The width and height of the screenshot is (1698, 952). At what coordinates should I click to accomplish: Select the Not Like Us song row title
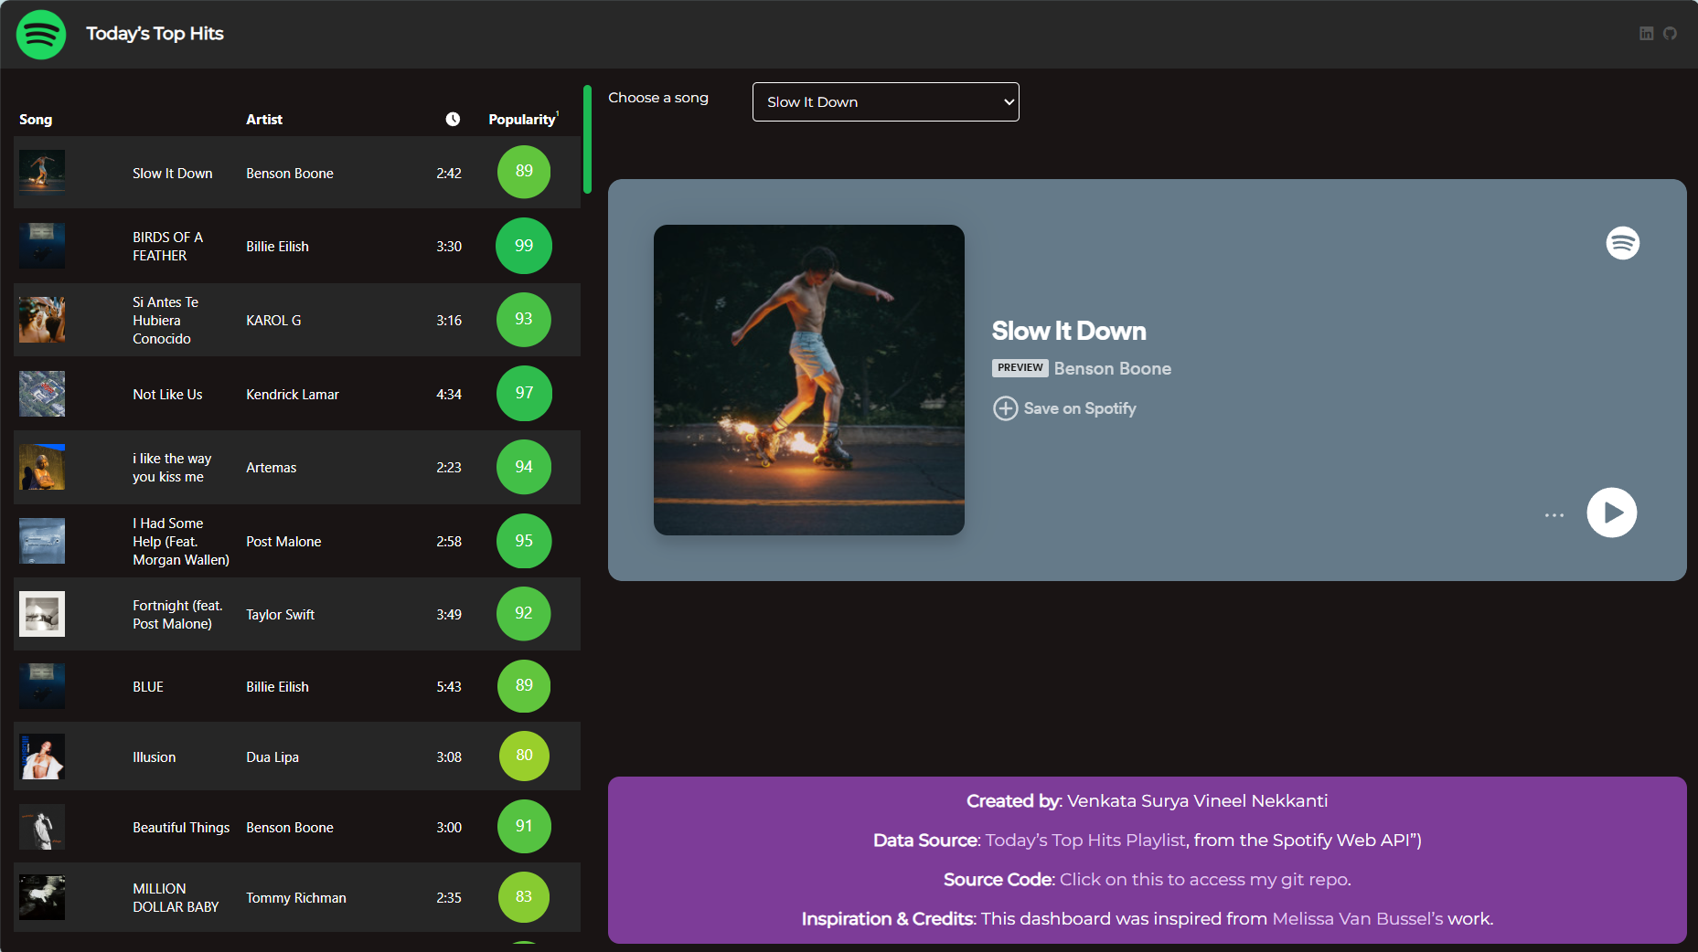point(167,395)
